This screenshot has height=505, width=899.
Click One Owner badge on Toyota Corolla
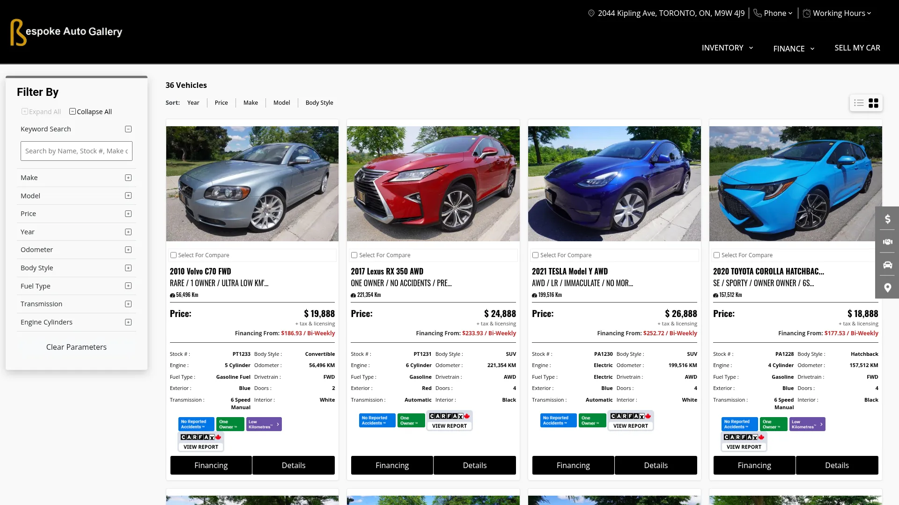[x=774, y=424]
